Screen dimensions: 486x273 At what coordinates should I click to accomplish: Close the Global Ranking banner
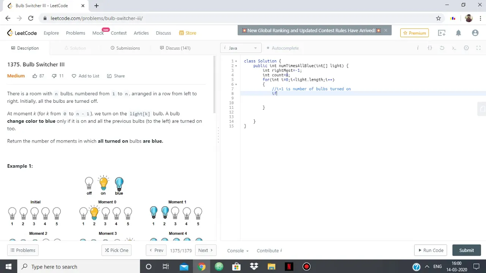[x=386, y=30]
